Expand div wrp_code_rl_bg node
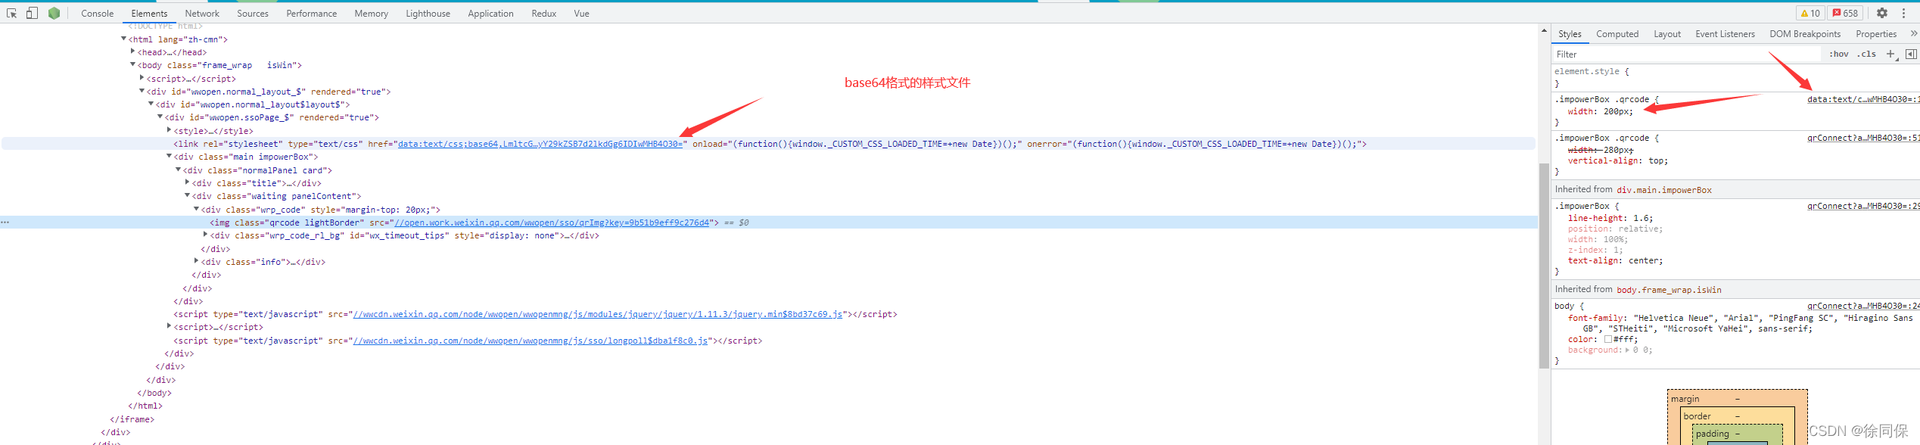This screenshot has width=1920, height=445. [x=205, y=235]
